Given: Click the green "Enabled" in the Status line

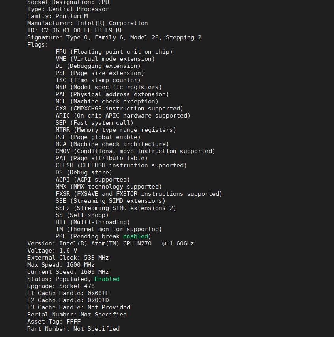Looking at the screenshot, I should 107,279.
